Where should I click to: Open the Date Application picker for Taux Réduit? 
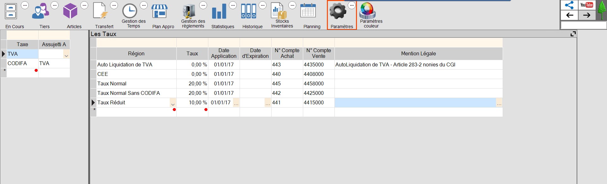tap(236, 103)
